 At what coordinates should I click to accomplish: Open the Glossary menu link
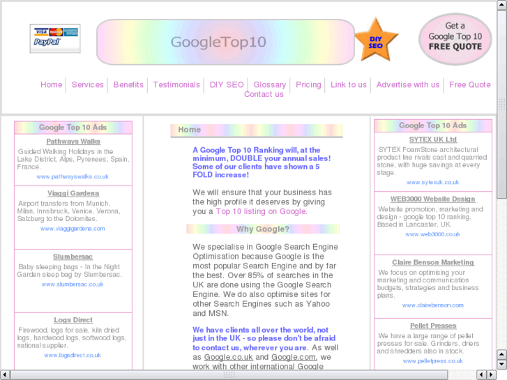pos(269,85)
